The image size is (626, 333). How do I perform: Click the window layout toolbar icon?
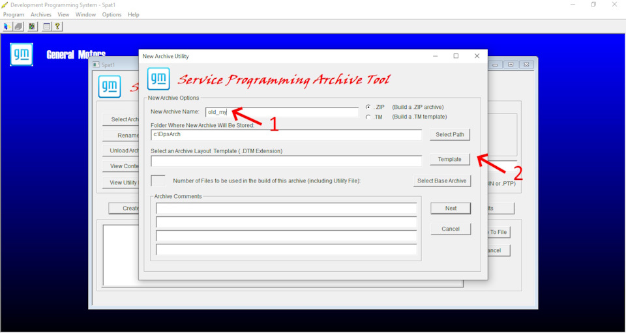tap(46, 27)
